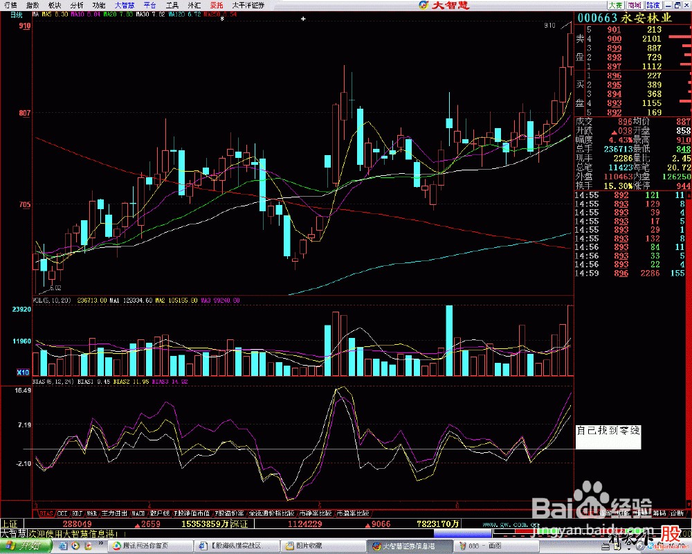Image resolution: width=692 pixels, height=554 pixels.
Task: Select the 散户线 indicator tab
Action: click(x=159, y=513)
